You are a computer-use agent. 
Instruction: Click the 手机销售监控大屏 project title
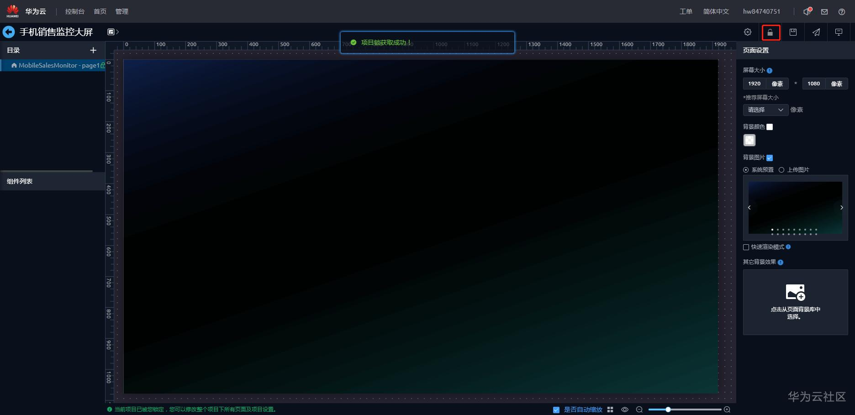pos(56,32)
